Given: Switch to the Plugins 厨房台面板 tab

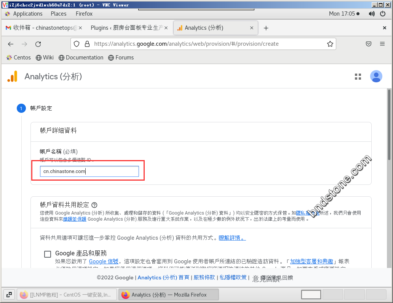Looking at the screenshot, I should 129,28.
